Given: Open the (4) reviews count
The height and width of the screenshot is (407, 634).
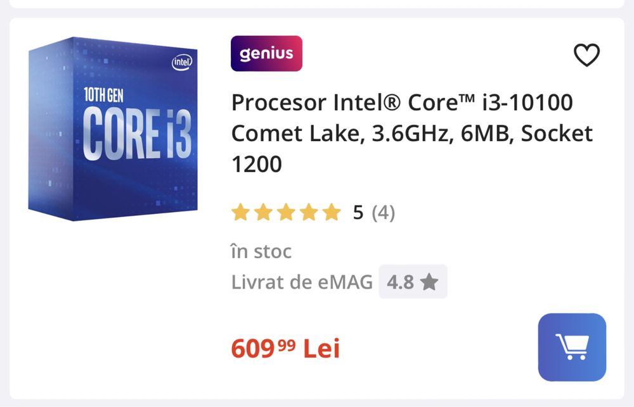Looking at the screenshot, I should [383, 212].
